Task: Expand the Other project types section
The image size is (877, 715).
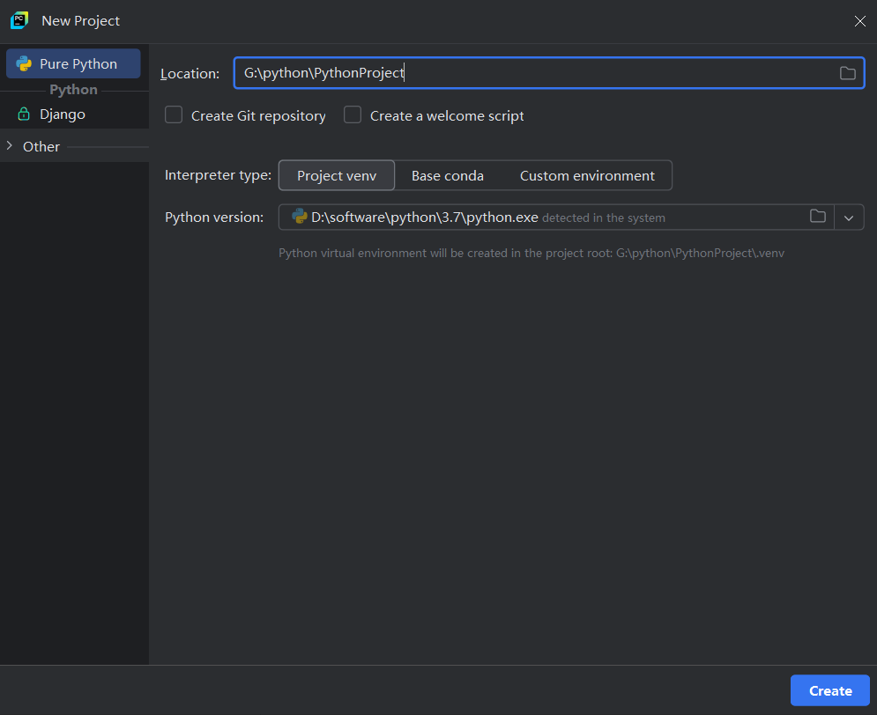Action: (x=10, y=146)
